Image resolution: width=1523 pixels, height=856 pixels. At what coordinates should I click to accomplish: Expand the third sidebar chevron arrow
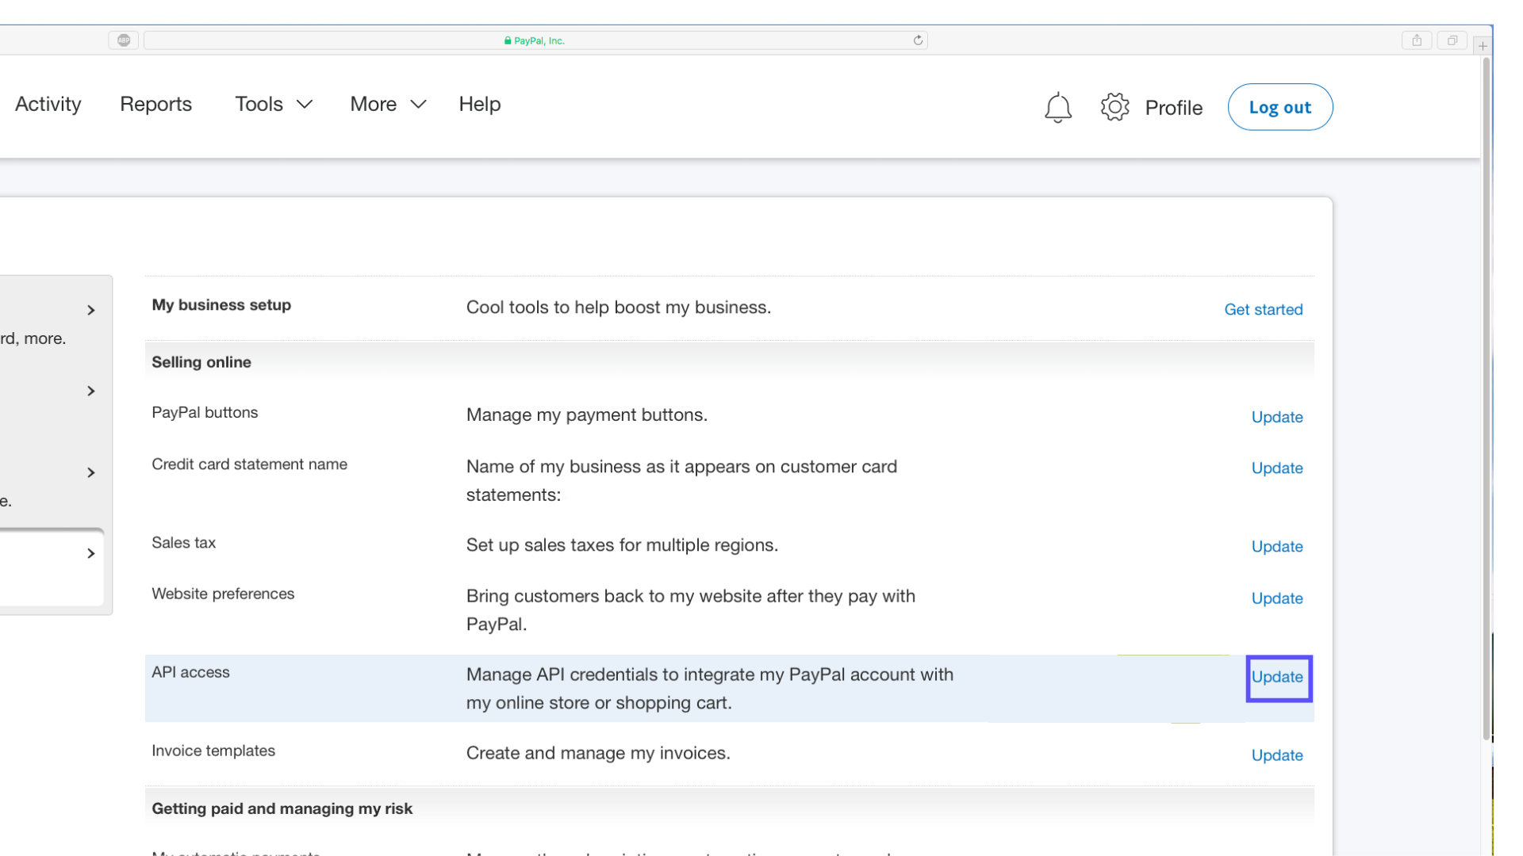click(x=91, y=472)
